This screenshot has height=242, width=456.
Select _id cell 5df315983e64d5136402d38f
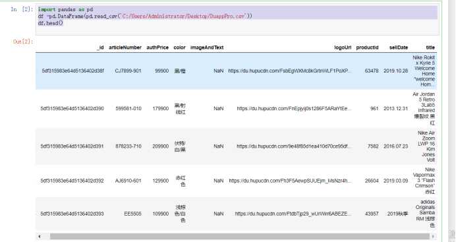tap(72, 71)
